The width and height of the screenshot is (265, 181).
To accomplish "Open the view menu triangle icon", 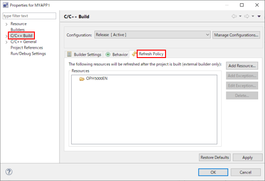I will (259, 16).
